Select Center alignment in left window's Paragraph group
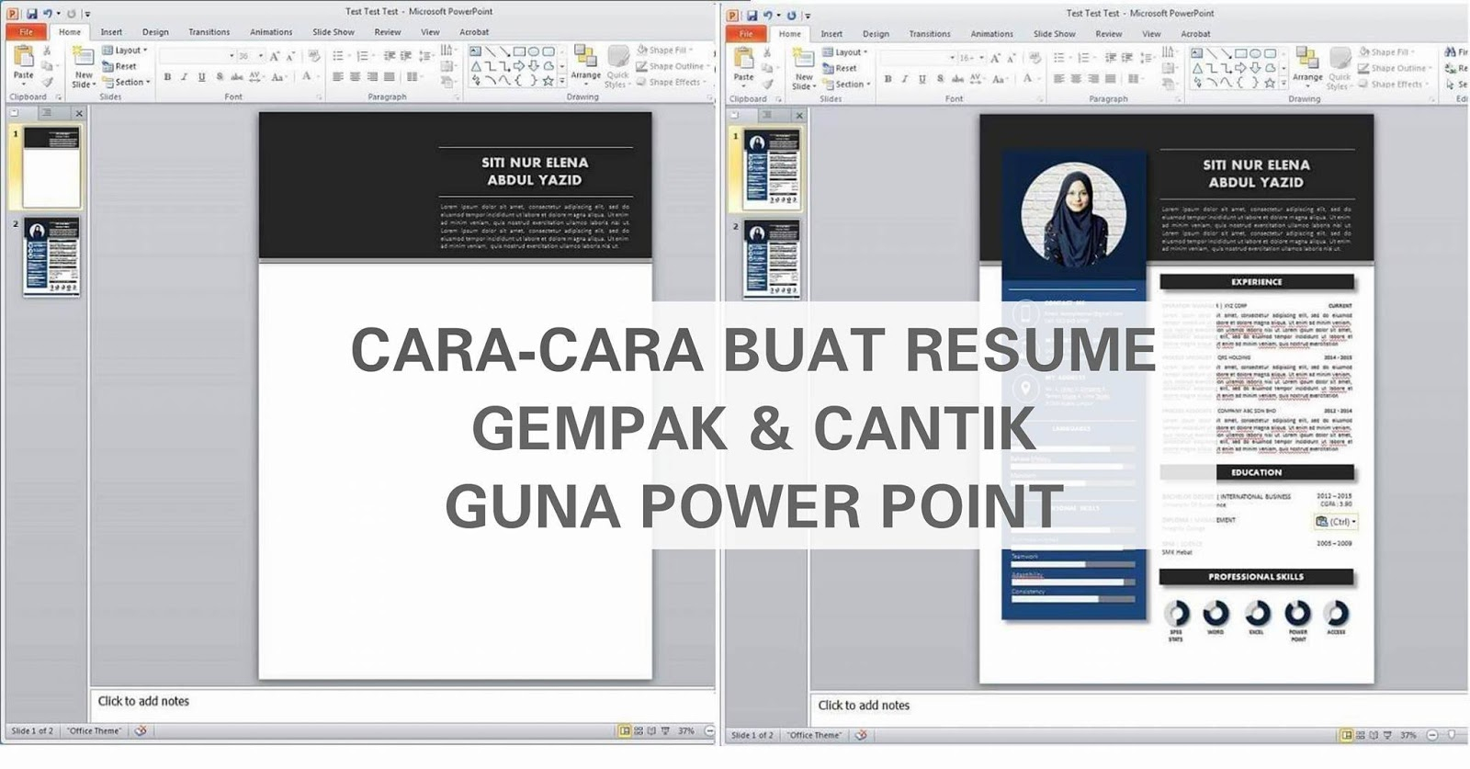 click(355, 77)
